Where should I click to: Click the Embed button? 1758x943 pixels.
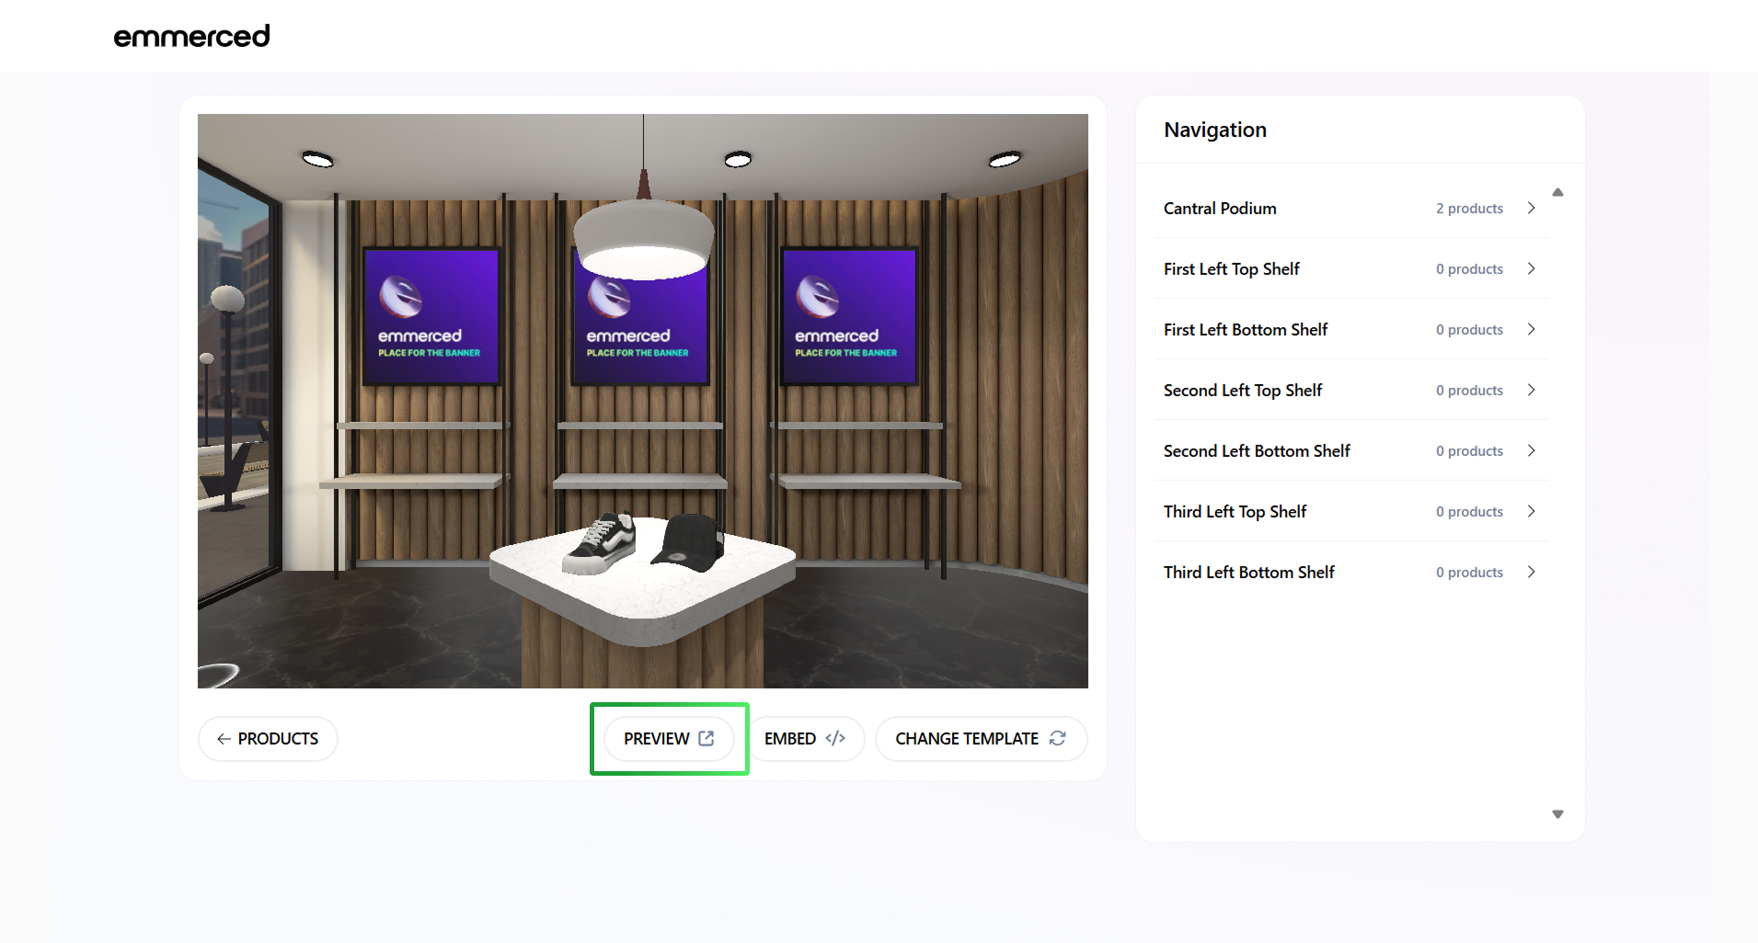(x=805, y=739)
